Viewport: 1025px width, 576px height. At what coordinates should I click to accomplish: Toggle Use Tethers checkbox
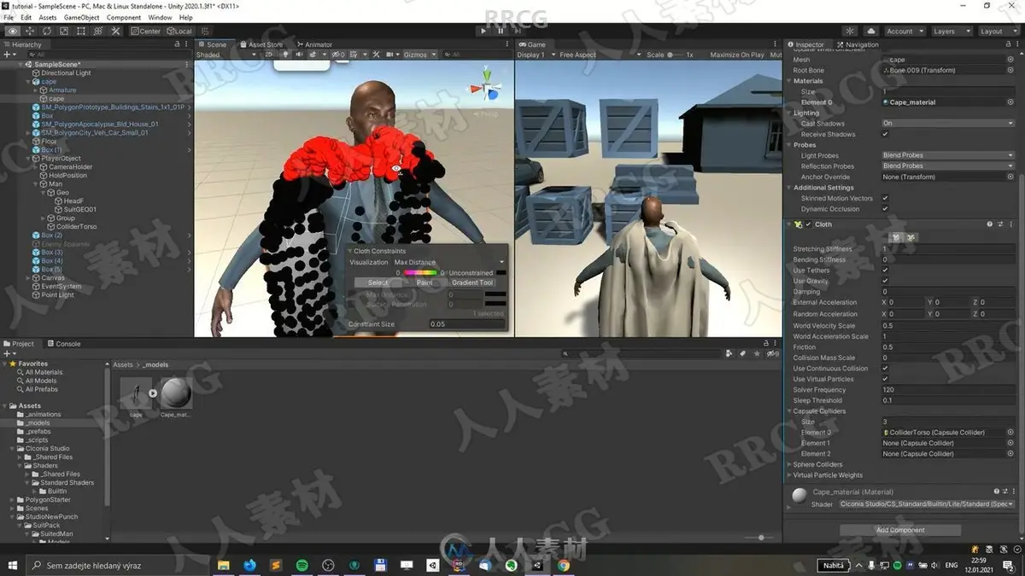point(885,271)
